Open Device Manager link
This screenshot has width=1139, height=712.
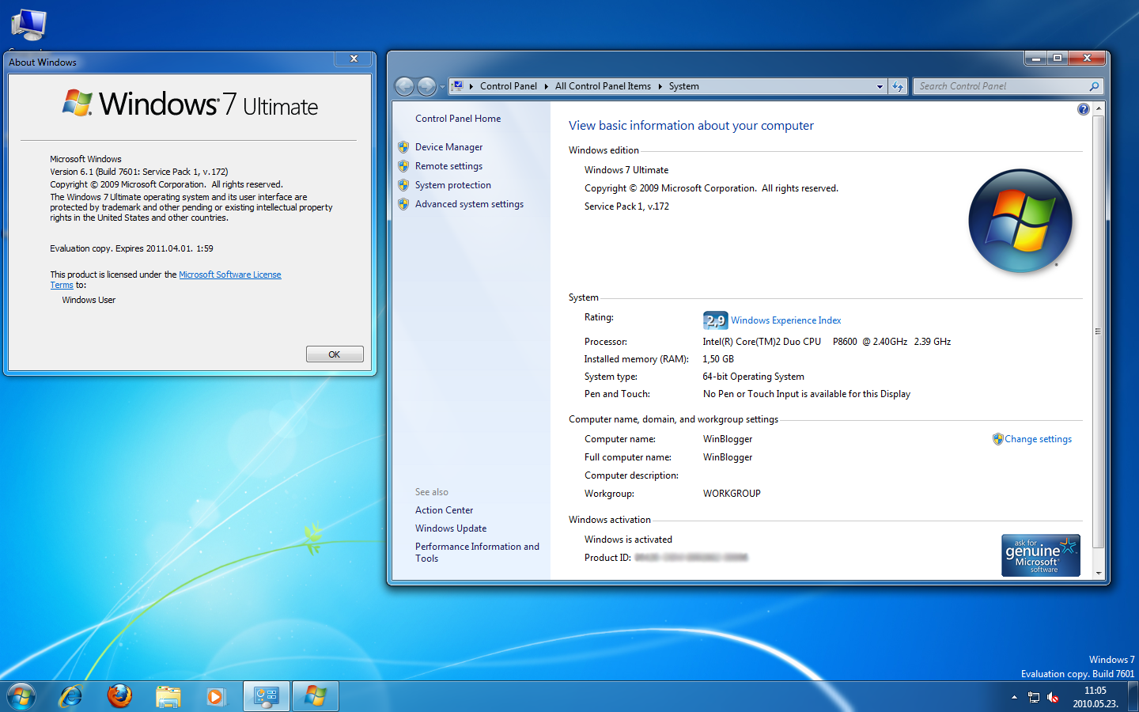pyautogui.click(x=448, y=147)
